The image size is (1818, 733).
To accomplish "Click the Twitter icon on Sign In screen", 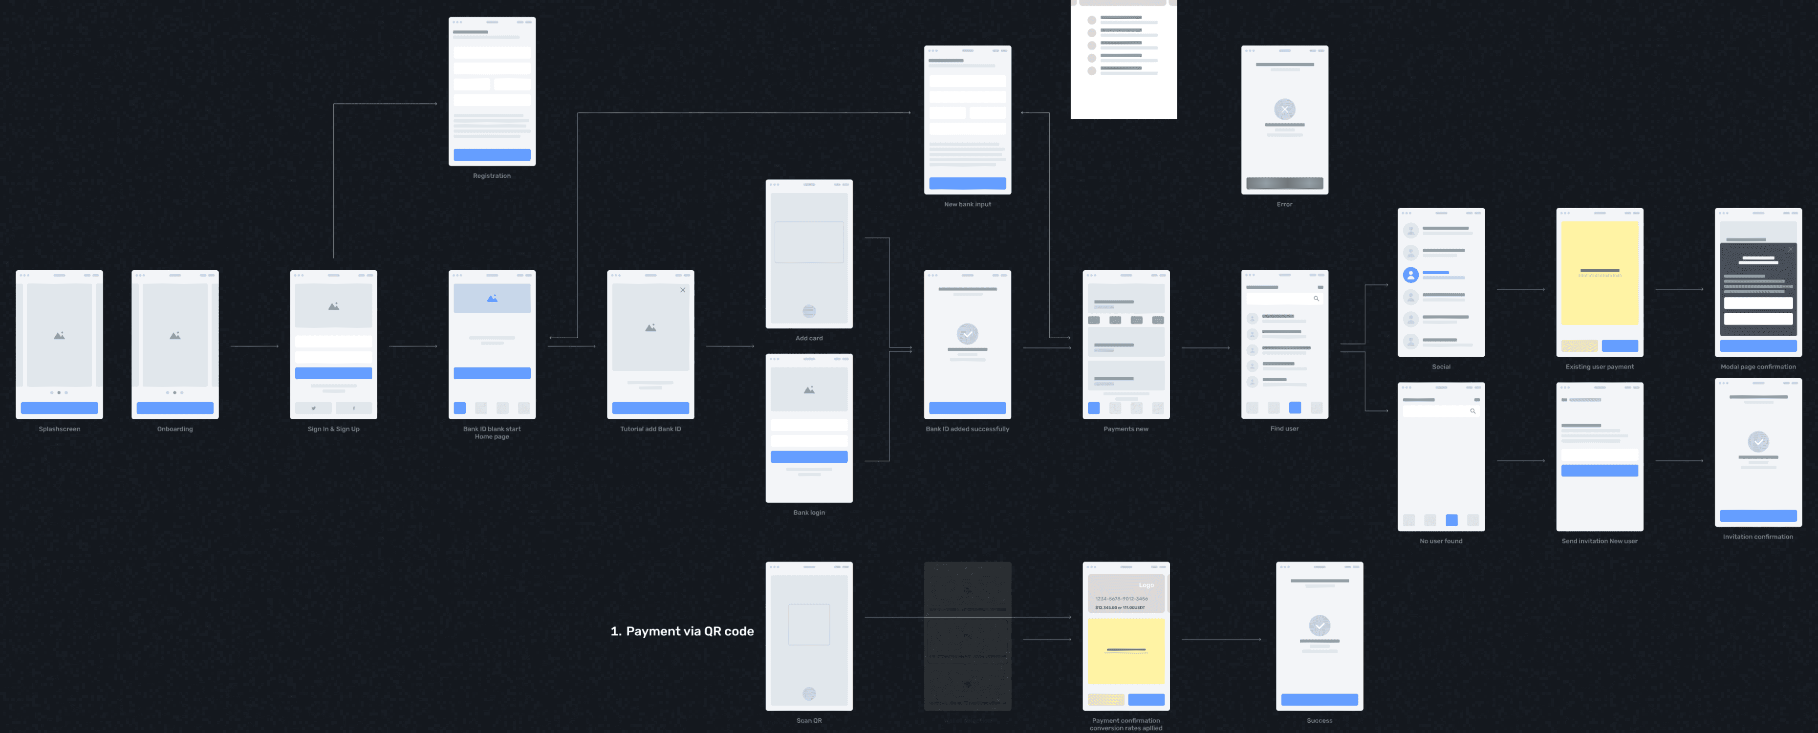I will pos(313,408).
